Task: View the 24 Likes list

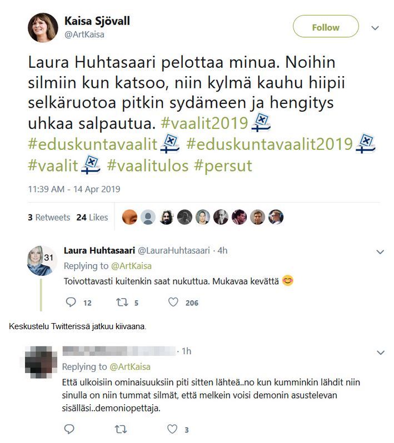Action: 92,217
